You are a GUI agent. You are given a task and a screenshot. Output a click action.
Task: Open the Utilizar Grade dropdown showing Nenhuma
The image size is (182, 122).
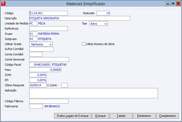pyautogui.click(x=41, y=44)
